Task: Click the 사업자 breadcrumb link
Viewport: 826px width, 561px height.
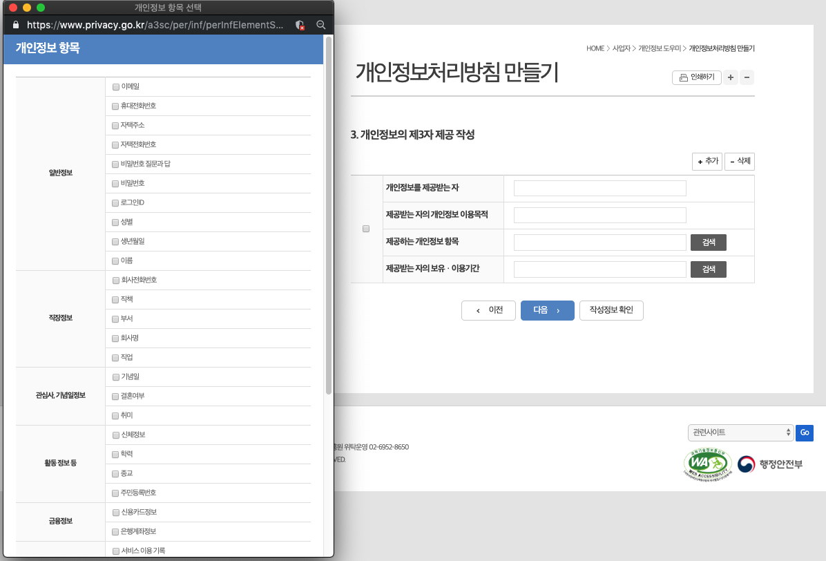Action: click(x=621, y=48)
